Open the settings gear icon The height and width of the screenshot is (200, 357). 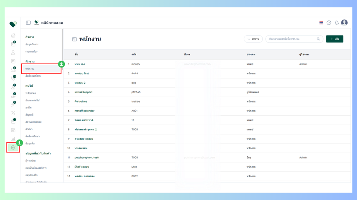pyautogui.click(x=13, y=147)
